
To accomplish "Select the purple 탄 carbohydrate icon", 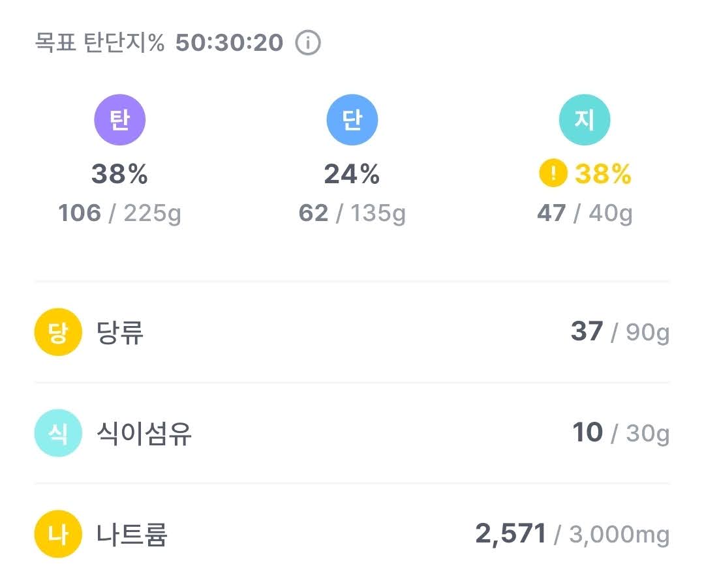I will (x=120, y=119).
